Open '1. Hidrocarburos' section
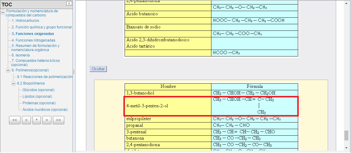 pos(26,21)
